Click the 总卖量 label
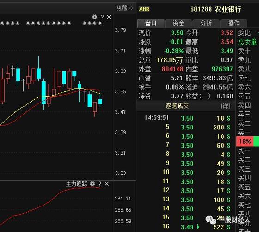Screen dimensions: 259x232 pos(247,42)
